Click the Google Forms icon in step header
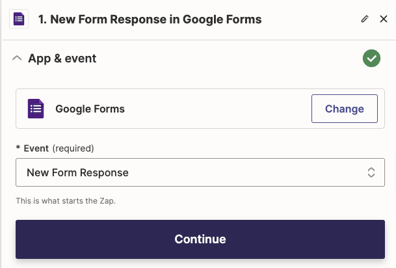This screenshot has height=268, width=396. pyautogui.click(x=19, y=19)
